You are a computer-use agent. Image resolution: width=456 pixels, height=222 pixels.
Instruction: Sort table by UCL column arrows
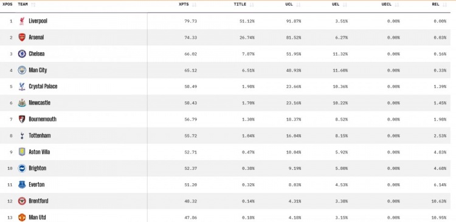(298, 5)
